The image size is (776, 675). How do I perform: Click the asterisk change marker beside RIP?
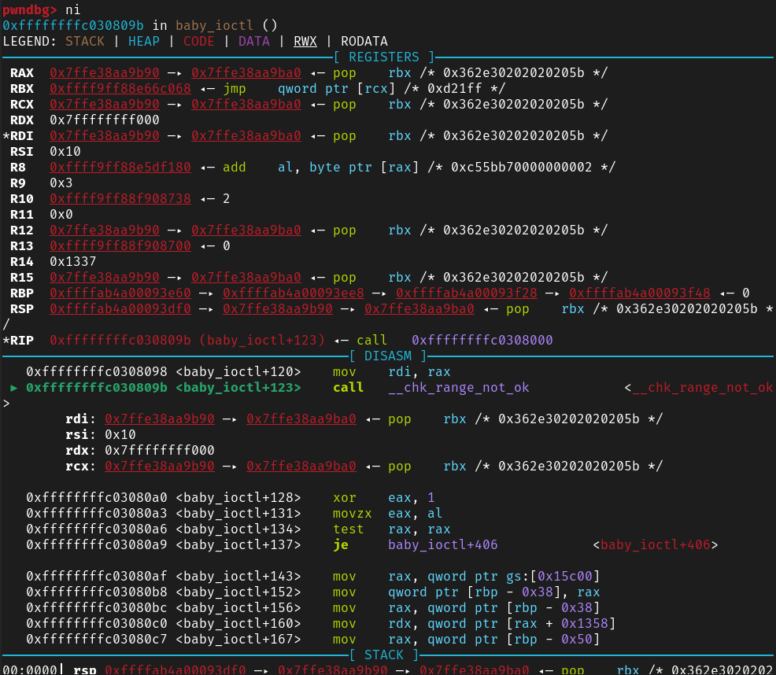click(6, 340)
